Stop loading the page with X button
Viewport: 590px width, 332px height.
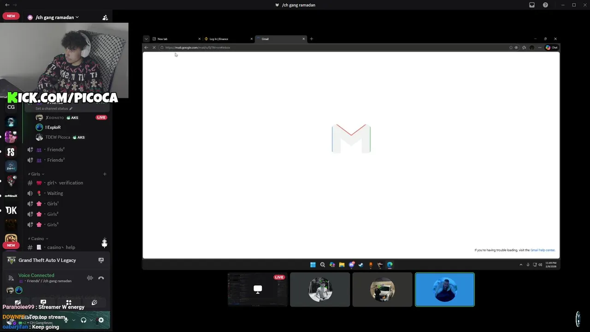(x=154, y=47)
